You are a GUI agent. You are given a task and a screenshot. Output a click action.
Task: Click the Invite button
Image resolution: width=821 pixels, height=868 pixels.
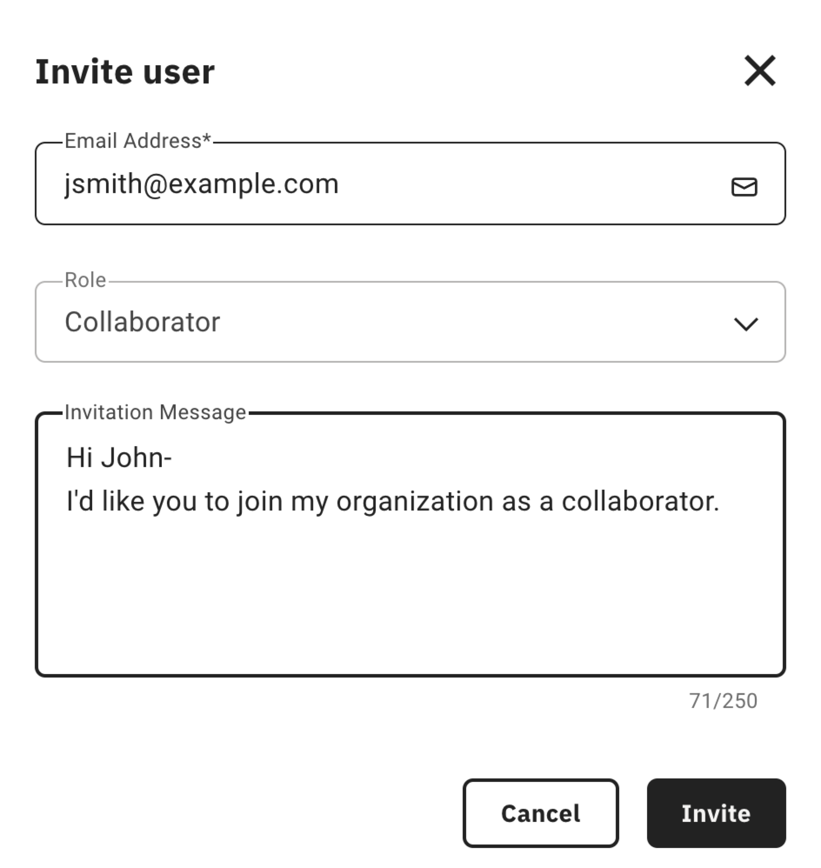[715, 813]
